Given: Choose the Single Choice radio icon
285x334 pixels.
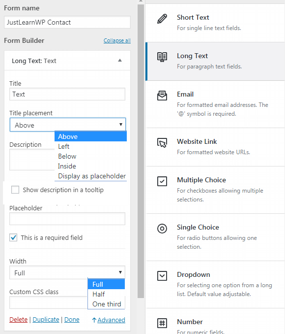Looking at the screenshot, I should pos(162,229).
